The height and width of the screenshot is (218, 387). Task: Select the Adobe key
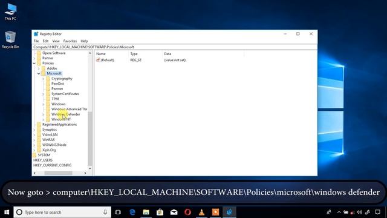52,68
